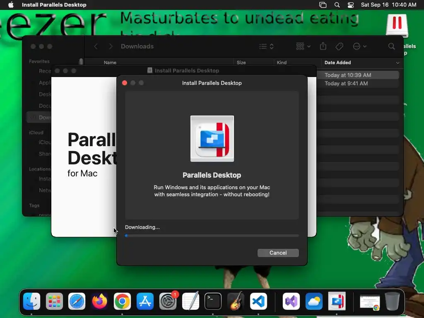
Task: Click the date and time in menu bar
Action: point(388,5)
